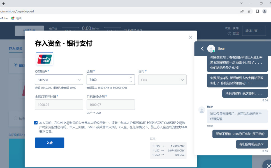This screenshot has width=271, height=168.
Task: Select the 银行 payment radio button
Action: (x=16, y=65)
